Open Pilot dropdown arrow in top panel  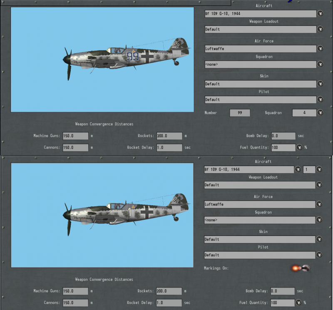(320, 99)
